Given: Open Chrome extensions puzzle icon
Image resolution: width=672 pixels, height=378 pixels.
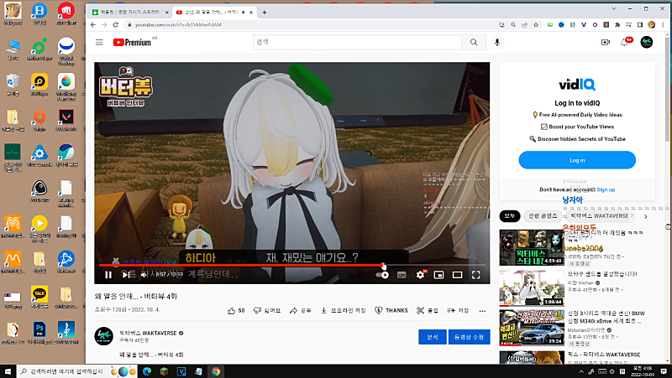Looking at the screenshot, I should tap(617, 25).
